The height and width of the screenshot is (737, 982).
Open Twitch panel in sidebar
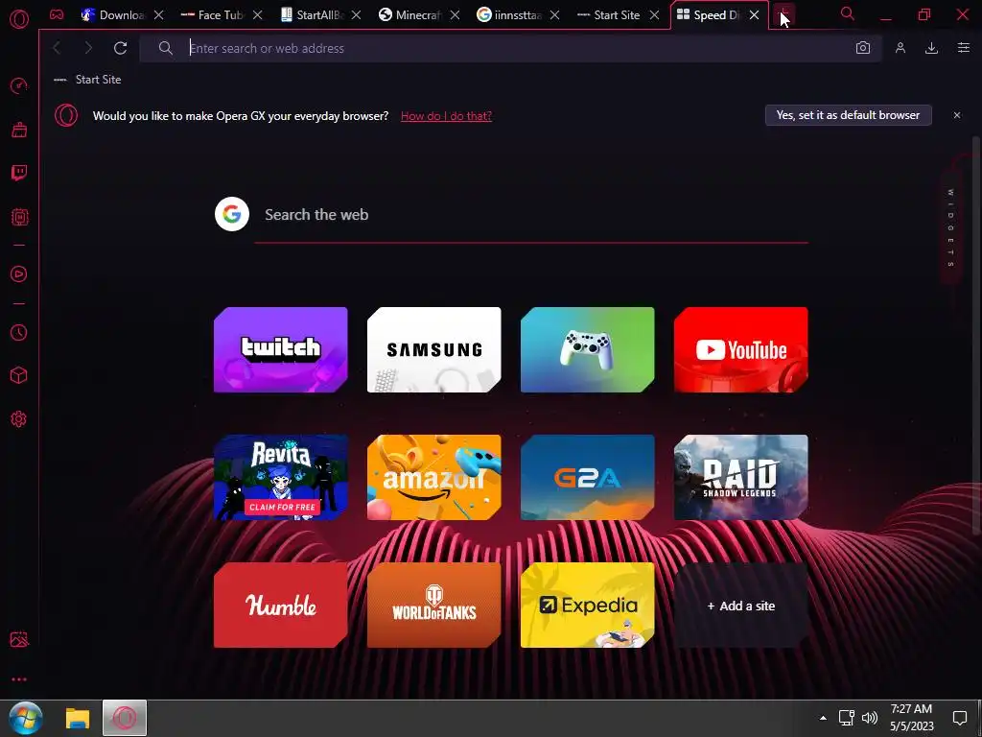tap(19, 173)
